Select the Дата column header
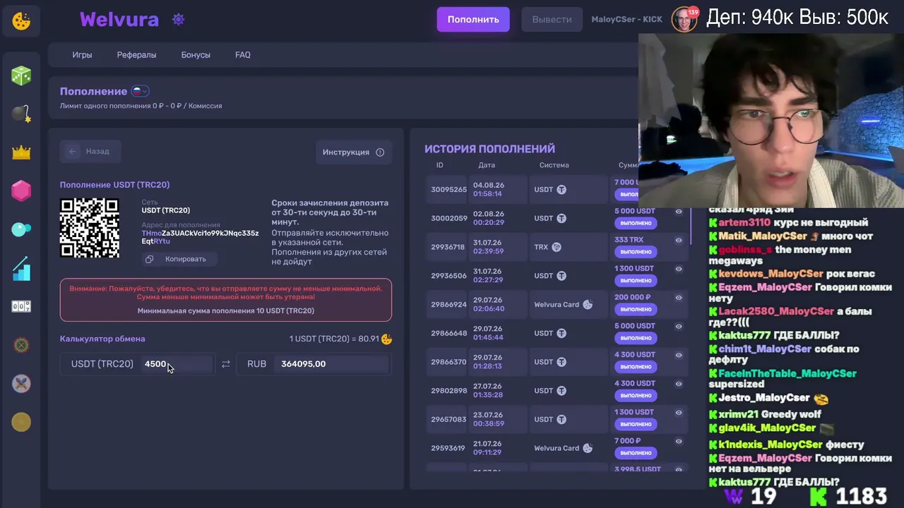The width and height of the screenshot is (904, 508). point(487,165)
